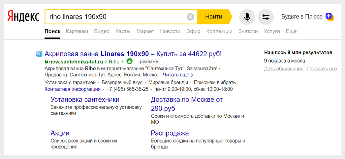Click the Закажите профессиональную установку сантехники description
This screenshot has height=159, width=345.
coord(96,110)
